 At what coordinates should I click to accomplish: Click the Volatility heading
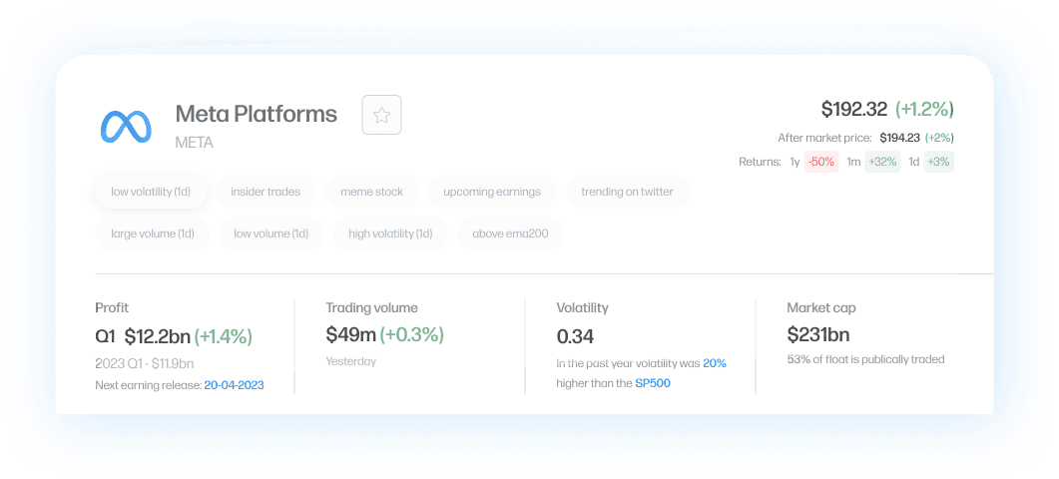tap(582, 307)
